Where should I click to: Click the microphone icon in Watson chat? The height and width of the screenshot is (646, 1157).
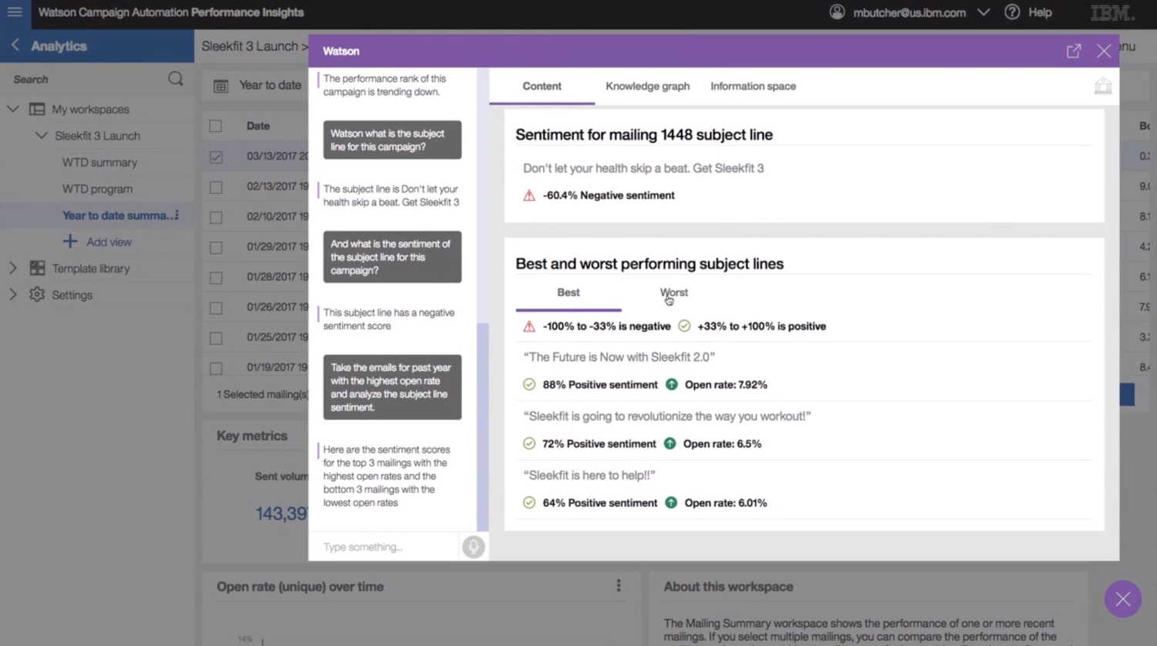[x=473, y=547]
